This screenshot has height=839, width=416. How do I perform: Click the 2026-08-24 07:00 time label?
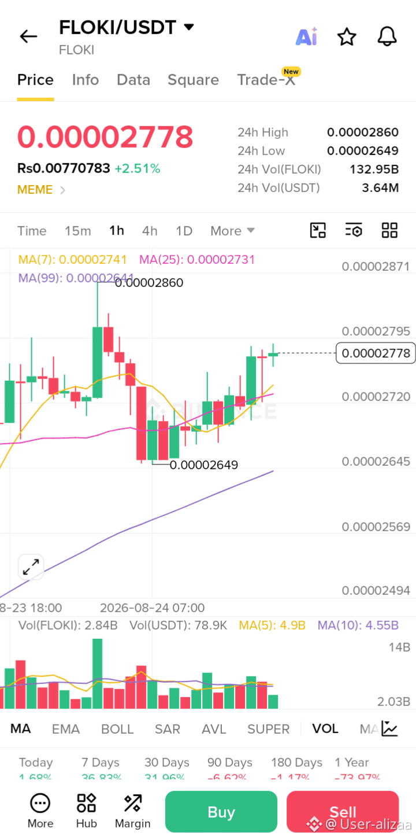[x=153, y=608]
